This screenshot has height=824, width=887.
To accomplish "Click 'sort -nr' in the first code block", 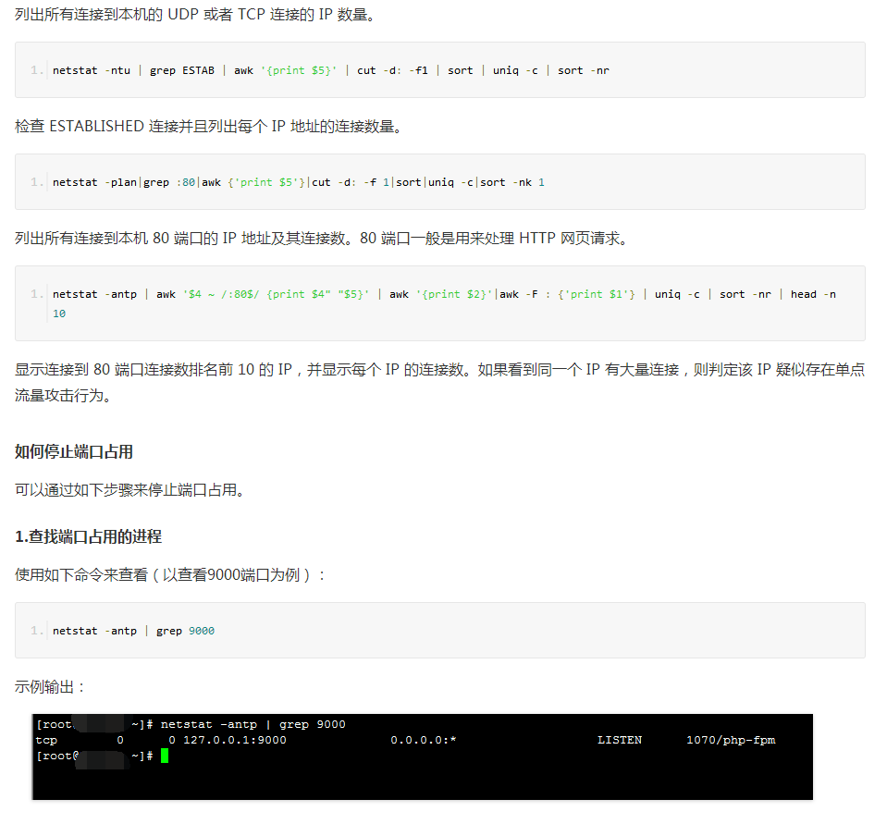I will point(584,70).
